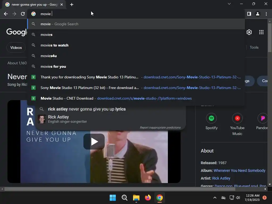Open the tab search chevron
This screenshot has width=272, height=204.
coord(229,4)
